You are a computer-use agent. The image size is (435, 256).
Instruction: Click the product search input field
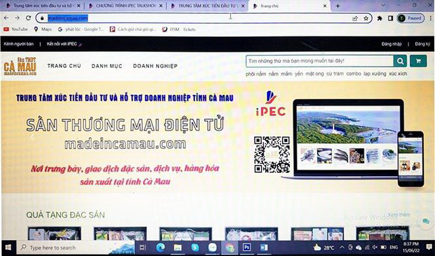pyautogui.click(x=319, y=61)
